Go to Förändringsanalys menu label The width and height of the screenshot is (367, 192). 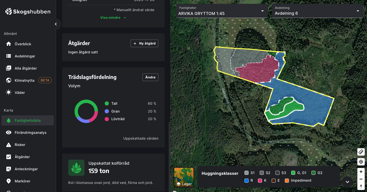(x=30, y=133)
